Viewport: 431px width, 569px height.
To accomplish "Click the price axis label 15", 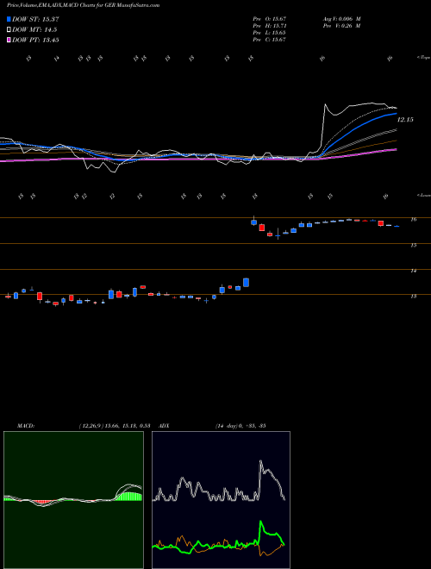I will click(413, 246).
